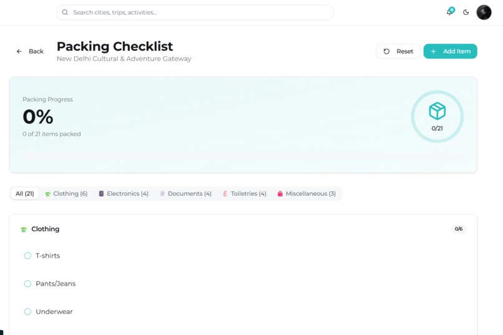Click the packing progress bar

pyautogui.click(x=243, y=156)
